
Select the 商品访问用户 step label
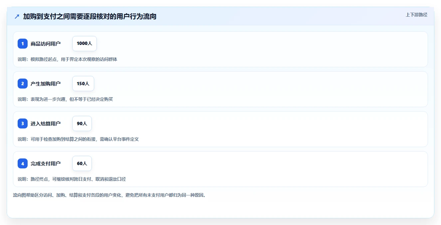coord(46,44)
